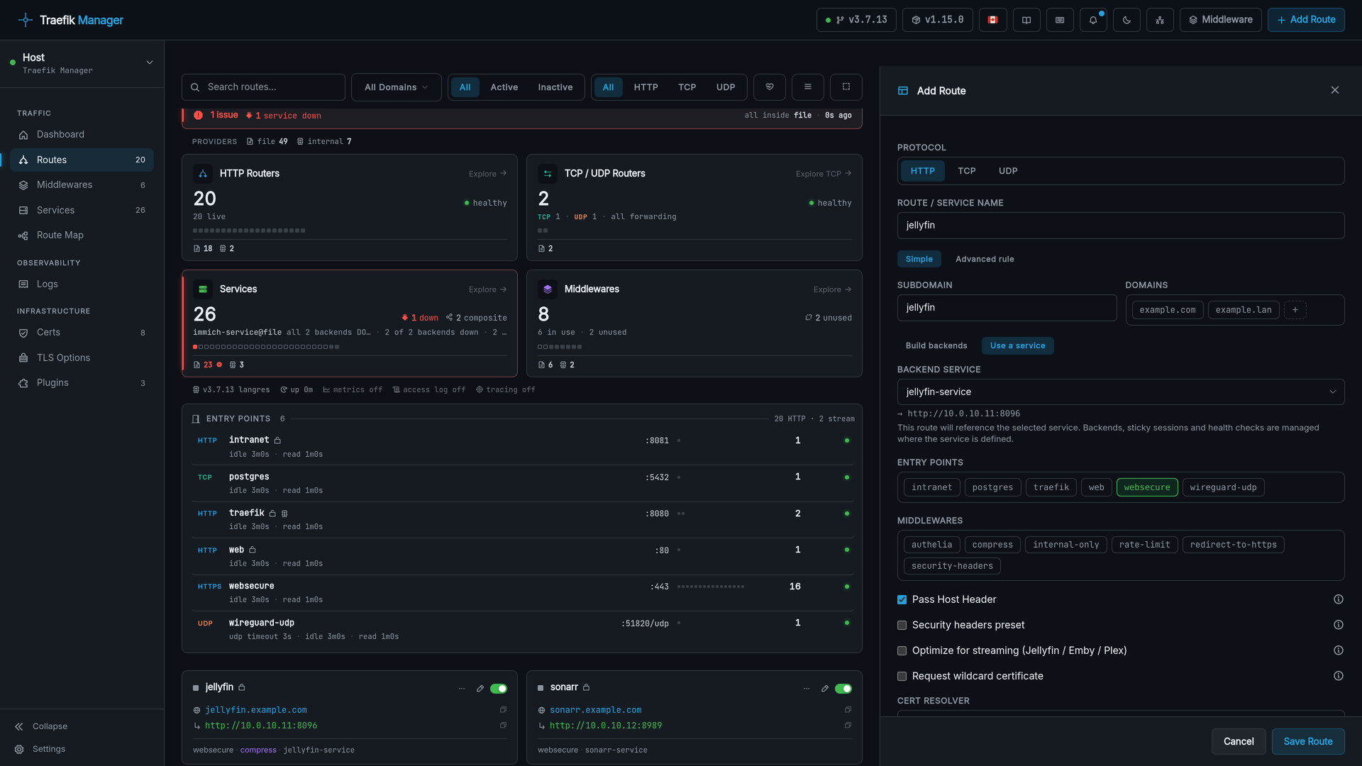This screenshot has height=766, width=1362.
Task: Collapse the sidebar
Action: click(x=41, y=726)
